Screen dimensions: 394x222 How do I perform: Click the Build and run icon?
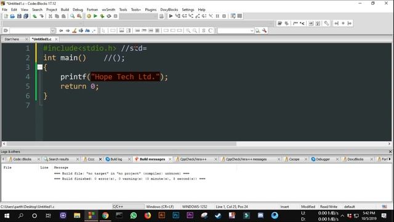[102, 16]
